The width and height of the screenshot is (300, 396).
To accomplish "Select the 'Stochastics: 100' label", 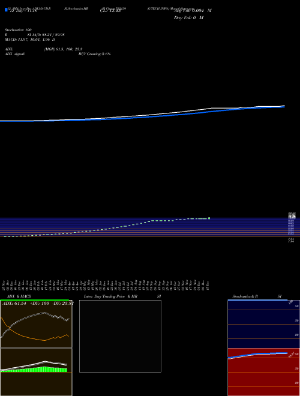I will 18,30.
